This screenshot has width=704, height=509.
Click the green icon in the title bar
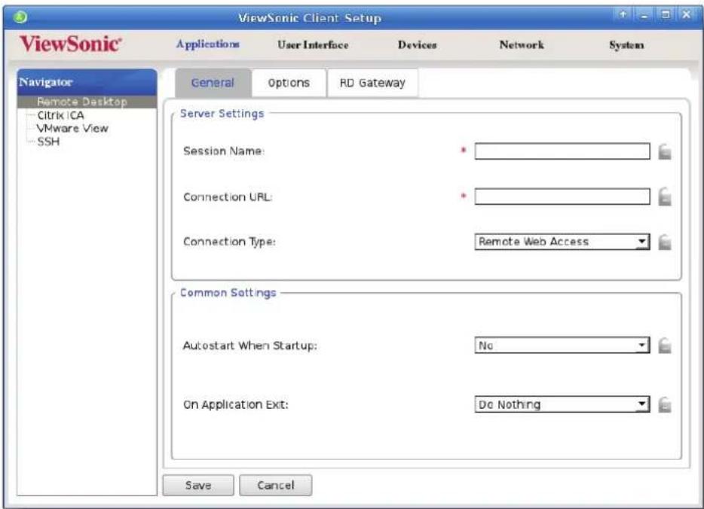pyautogui.click(x=20, y=17)
